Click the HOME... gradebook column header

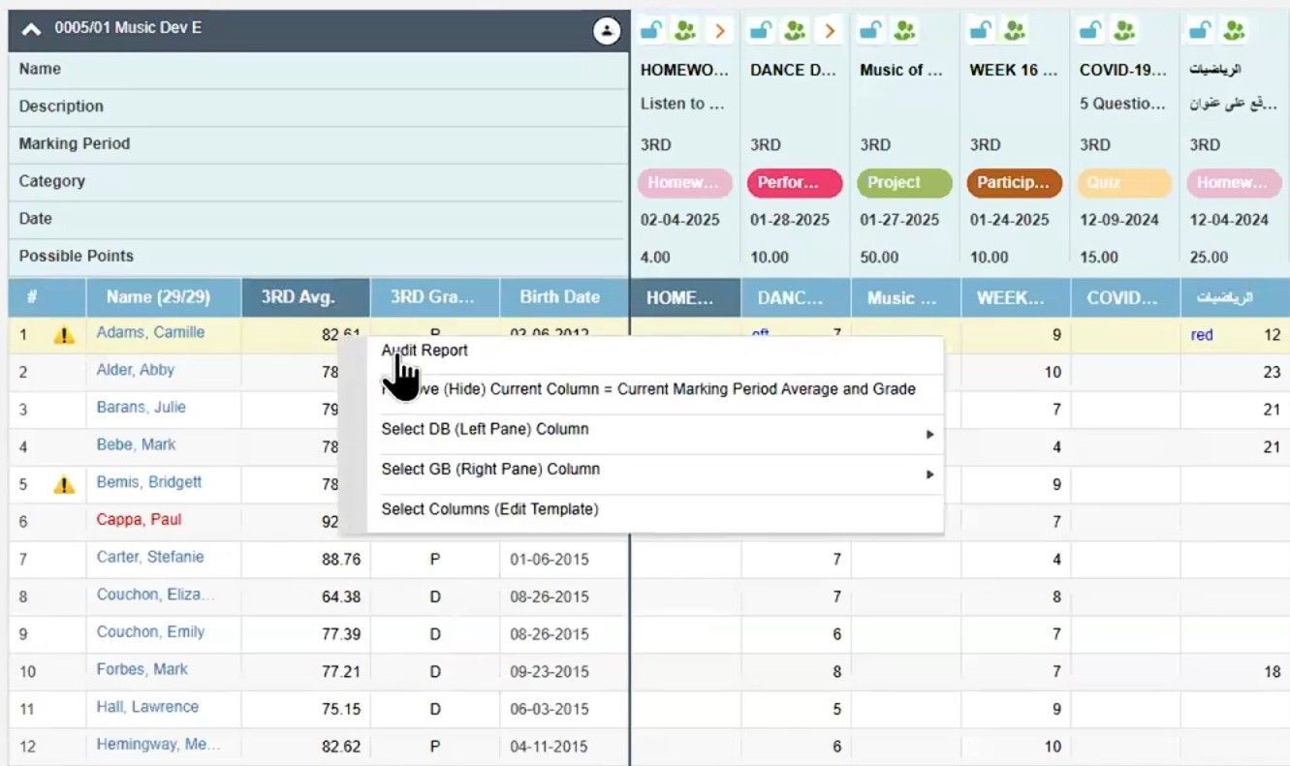coord(685,298)
